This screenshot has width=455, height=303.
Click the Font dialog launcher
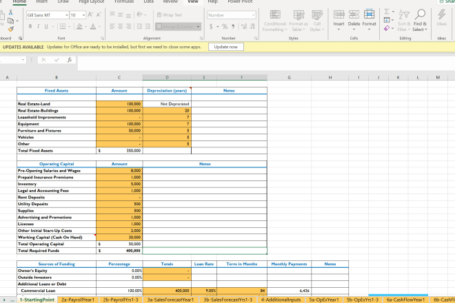click(103, 39)
